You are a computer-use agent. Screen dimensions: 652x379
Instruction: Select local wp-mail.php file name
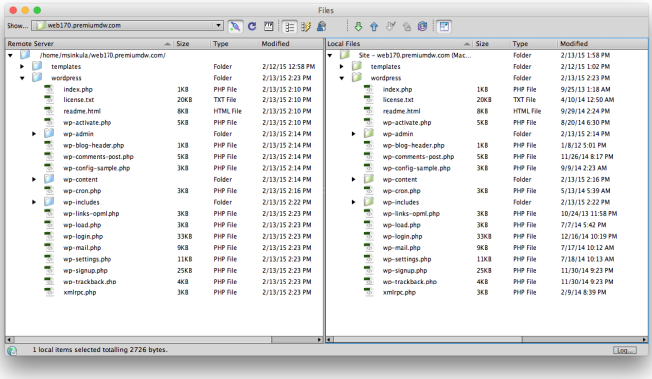point(402,248)
